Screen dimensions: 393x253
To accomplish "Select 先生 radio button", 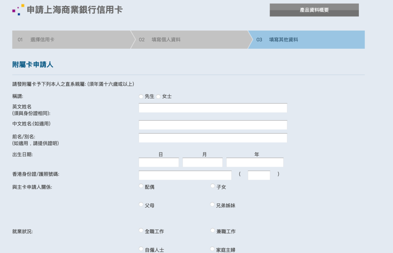I will point(141,97).
